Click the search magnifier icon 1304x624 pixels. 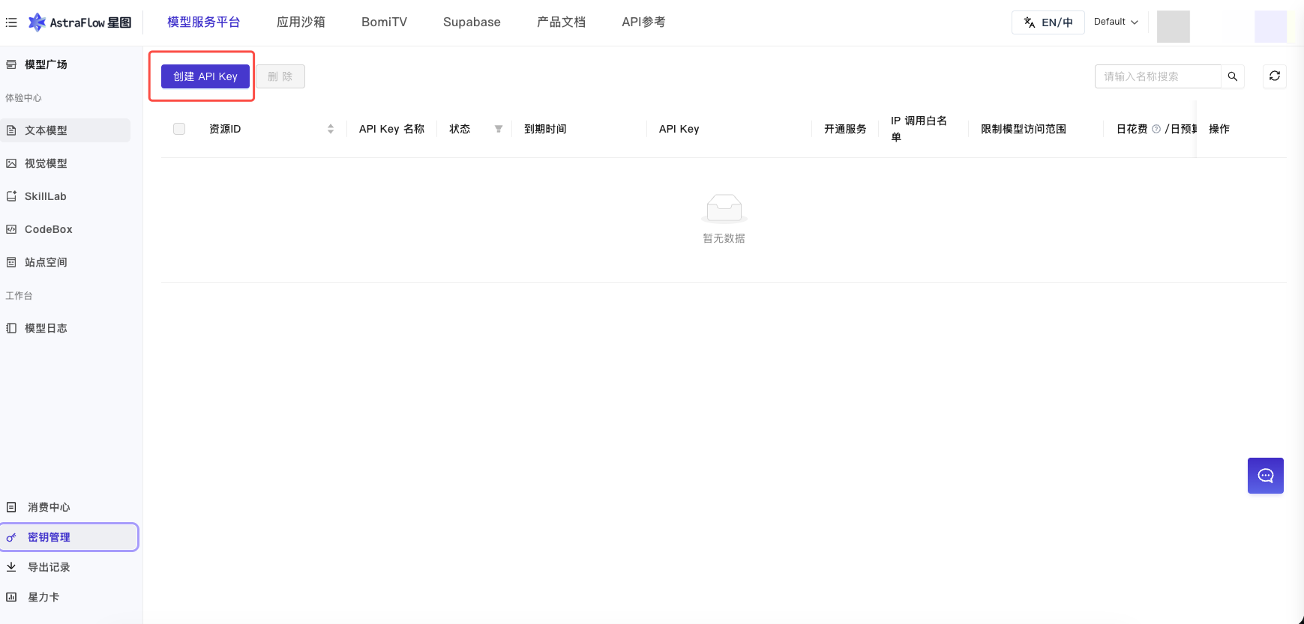coord(1233,76)
